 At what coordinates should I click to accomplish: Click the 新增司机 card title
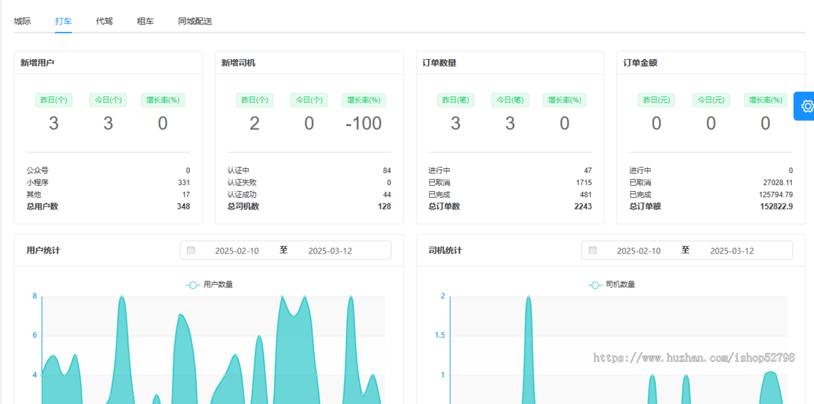pyautogui.click(x=238, y=63)
